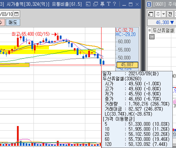Click the 20-day moving average 56,102.500 row
The image size is (176, 148).
point(137,134)
